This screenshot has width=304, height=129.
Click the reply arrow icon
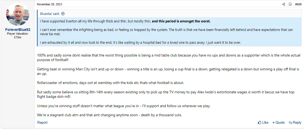pos(290,123)
